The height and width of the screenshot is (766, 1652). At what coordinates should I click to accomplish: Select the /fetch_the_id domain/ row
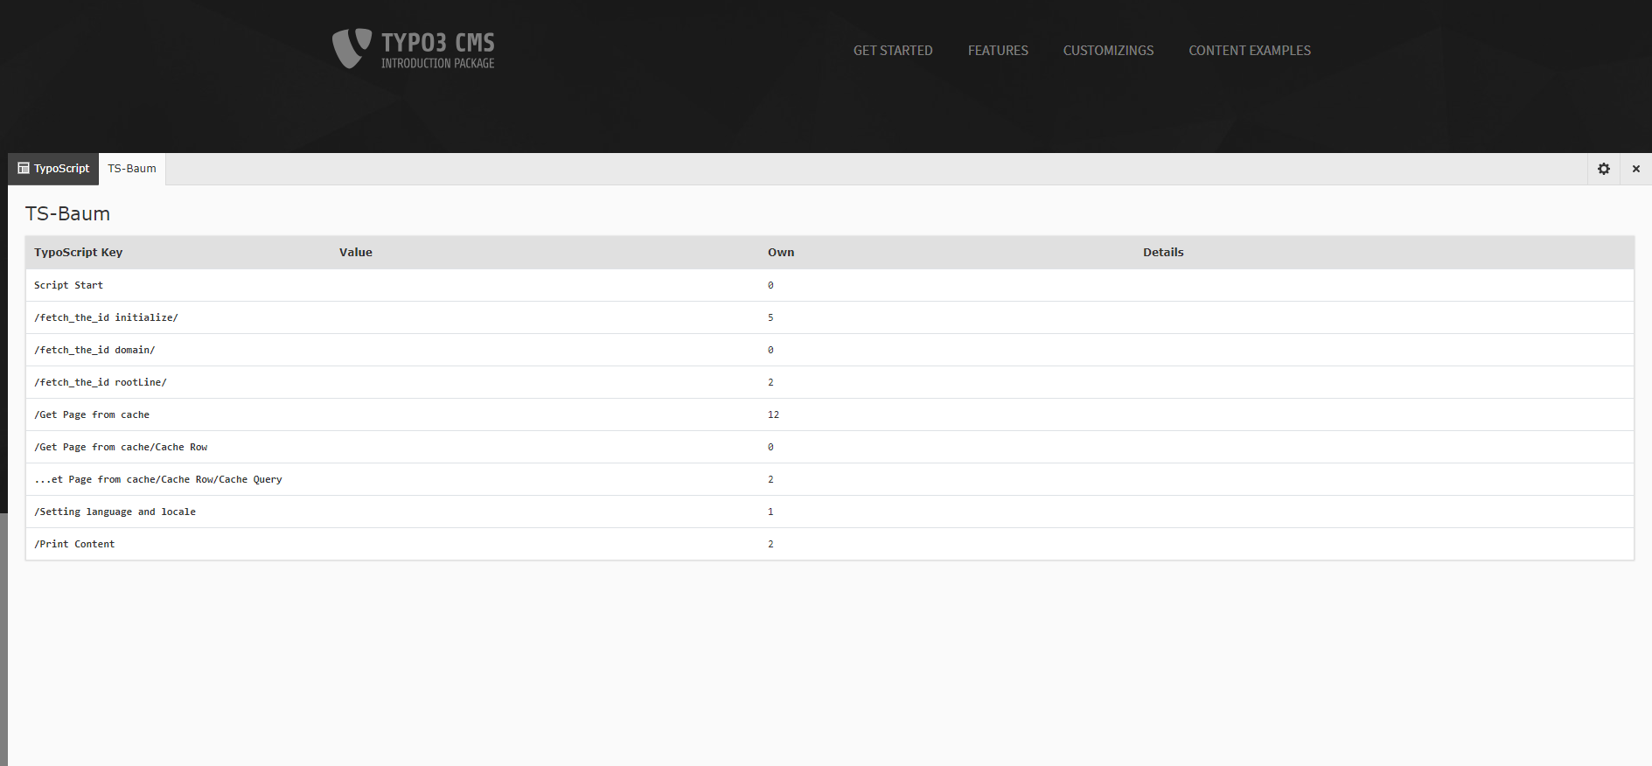829,350
